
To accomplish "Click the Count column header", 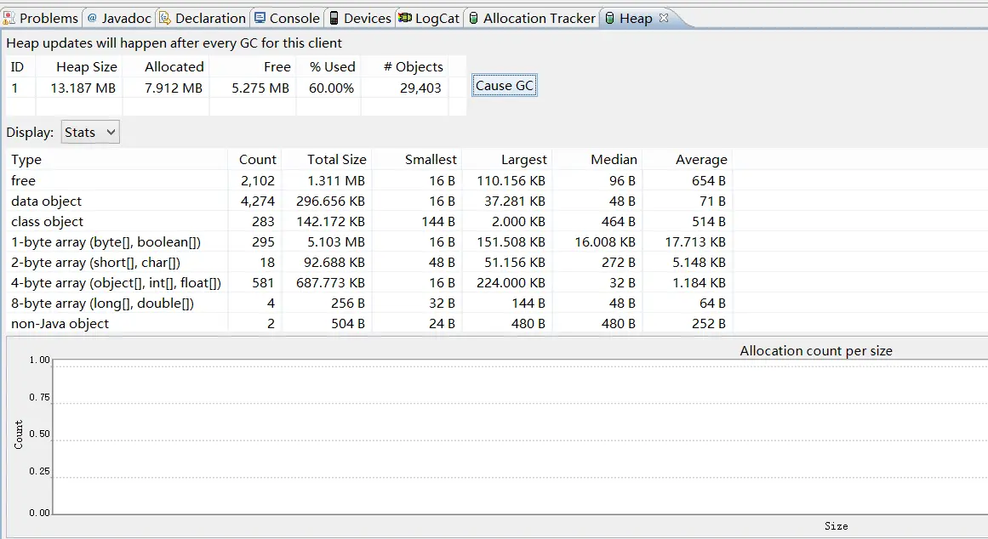I will (254, 160).
